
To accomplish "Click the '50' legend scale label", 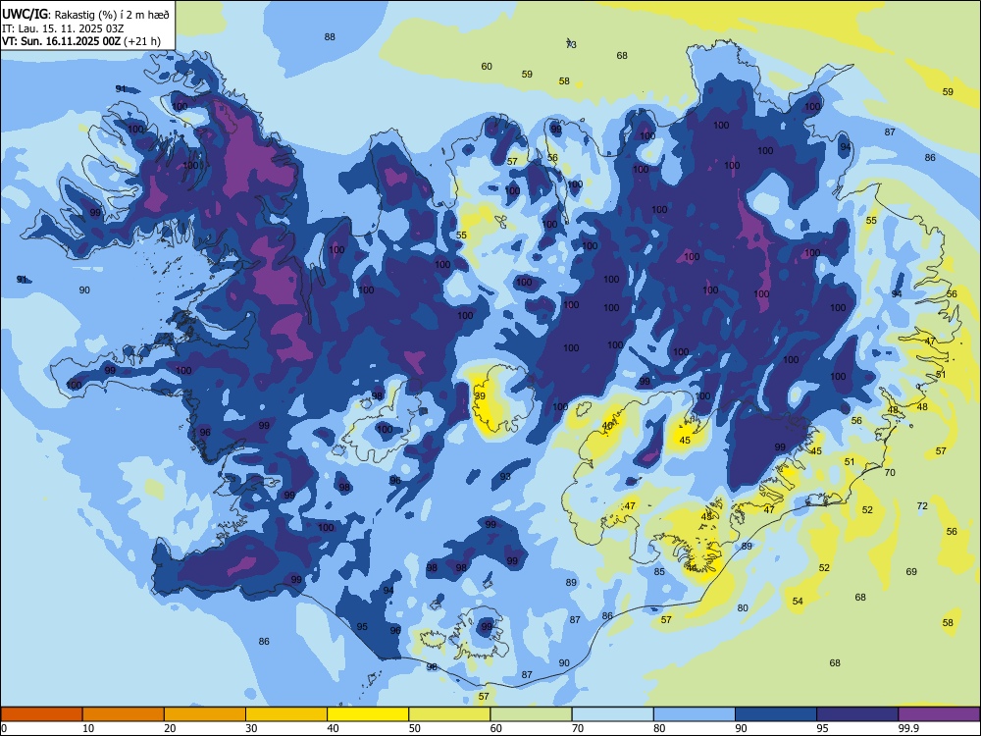I will click(x=415, y=728).
